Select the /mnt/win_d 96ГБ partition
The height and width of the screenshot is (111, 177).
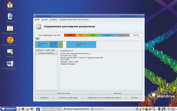[x=81, y=44]
